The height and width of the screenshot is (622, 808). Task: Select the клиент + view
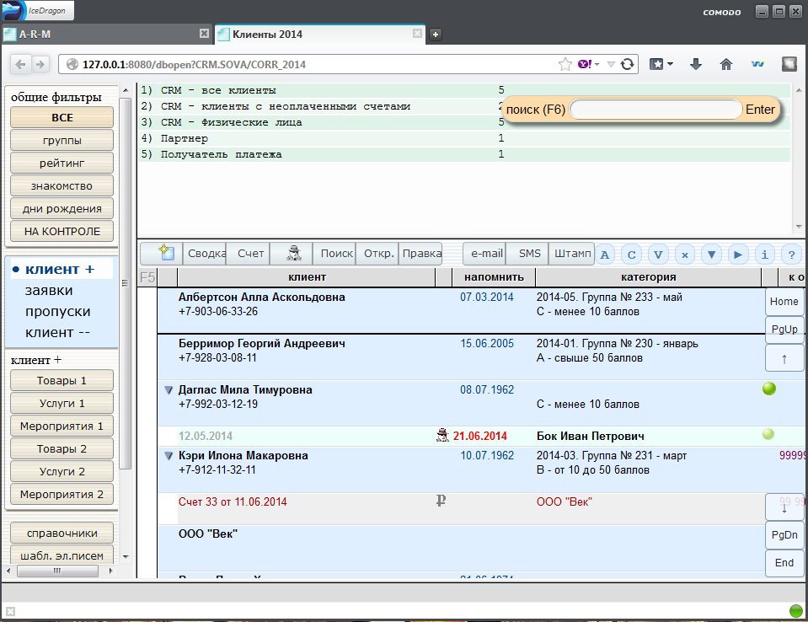[60, 270]
